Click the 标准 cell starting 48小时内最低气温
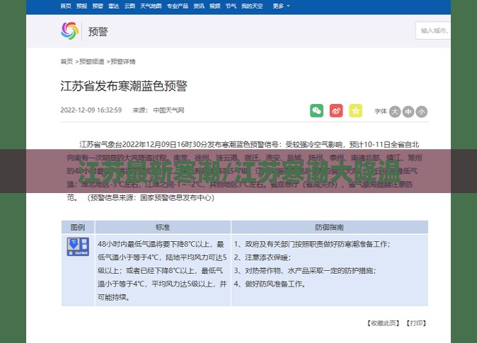477x343 pixels. (163, 271)
